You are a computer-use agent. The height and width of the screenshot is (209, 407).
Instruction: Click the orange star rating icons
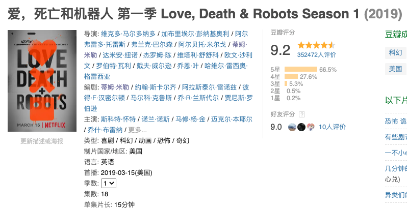316,45
